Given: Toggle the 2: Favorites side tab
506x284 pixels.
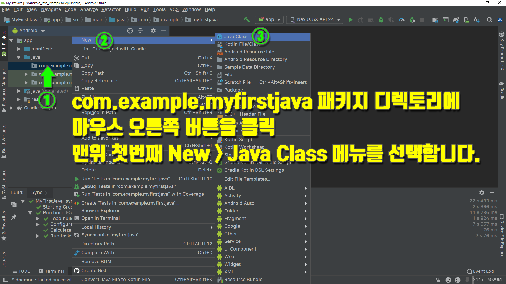Looking at the screenshot, I should click(4, 226).
